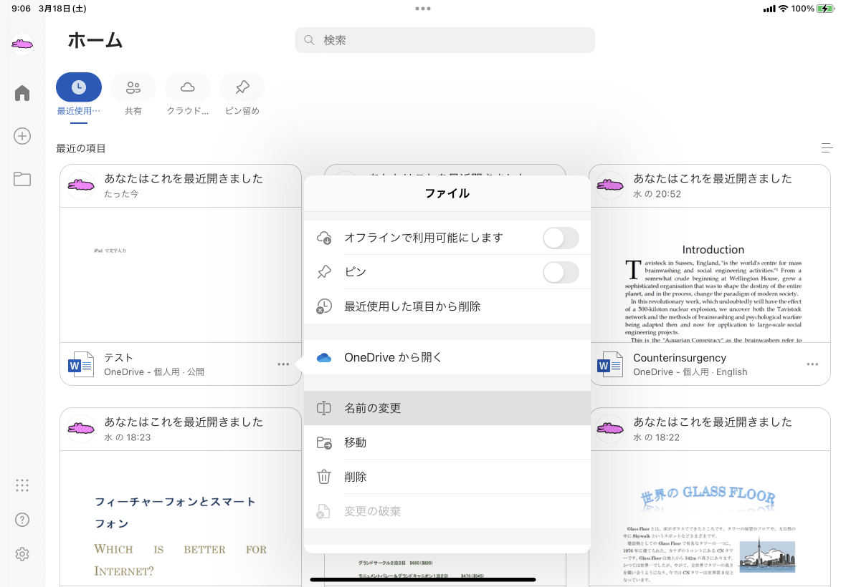The height and width of the screenshot is (587, 846).
Task: Tap the trash can icon in menu
Action: [324, 477]
